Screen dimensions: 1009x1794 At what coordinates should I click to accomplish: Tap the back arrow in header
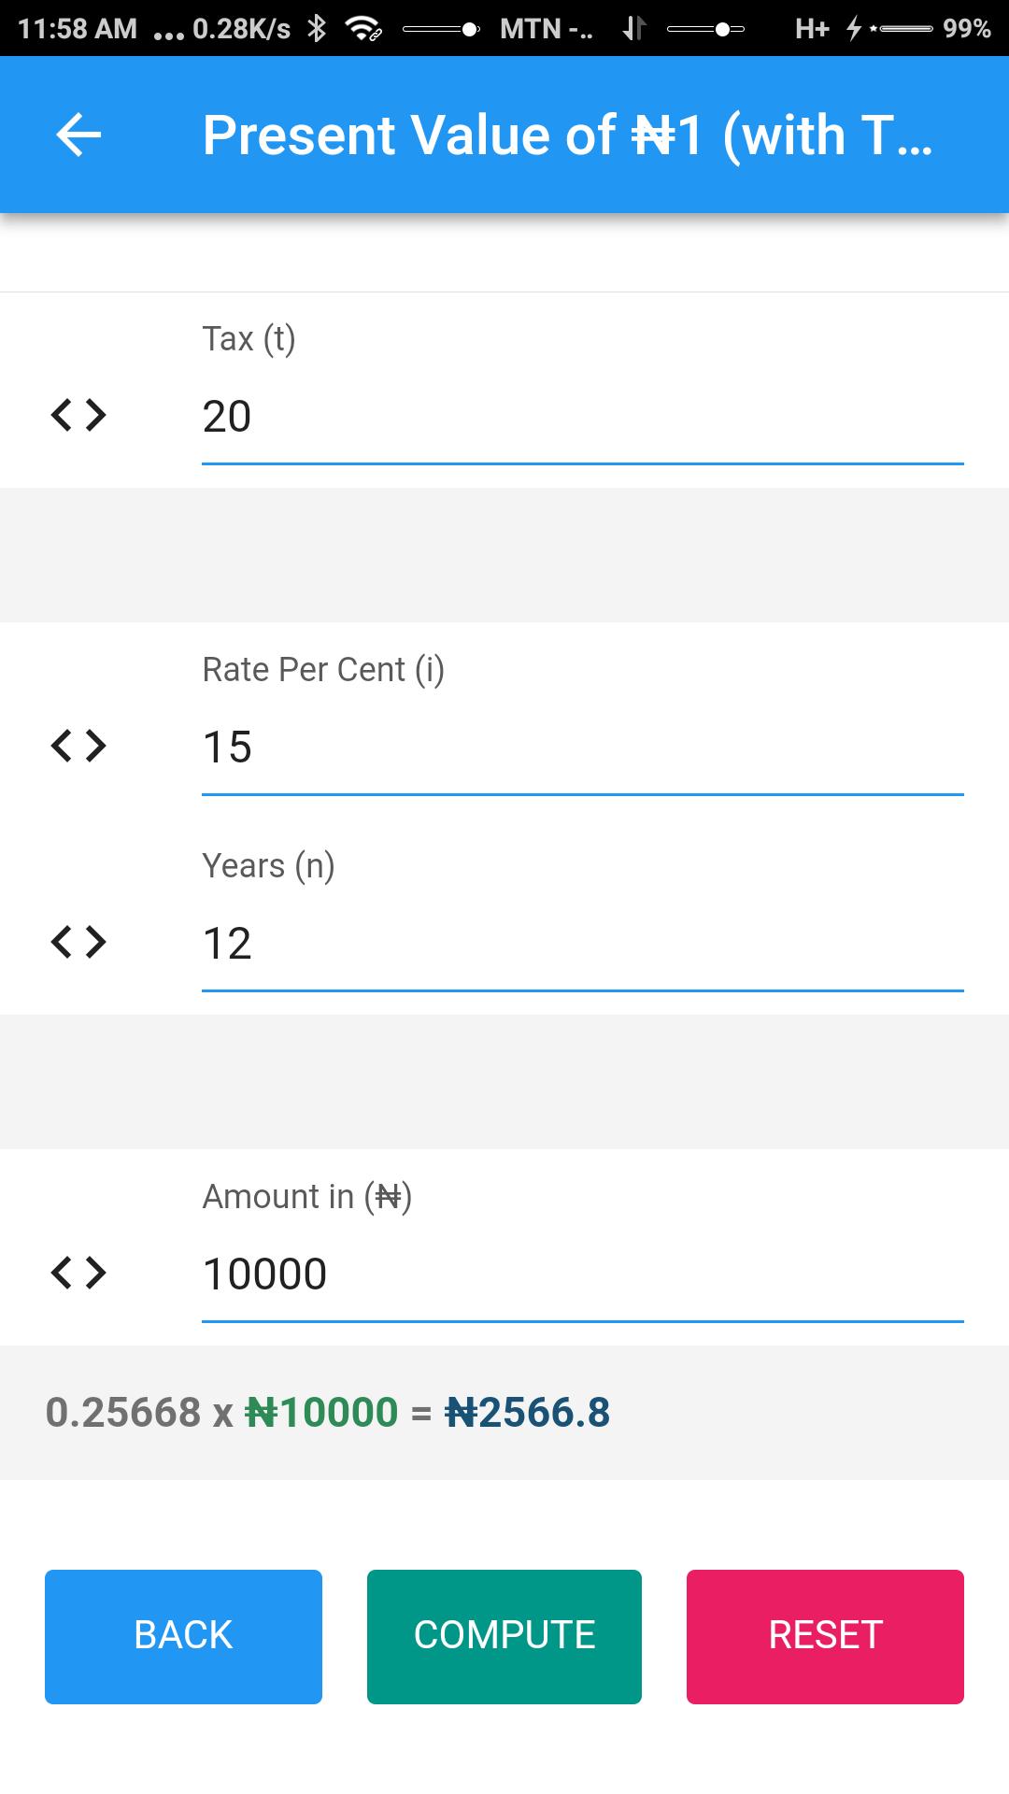[x=78, y=135]
